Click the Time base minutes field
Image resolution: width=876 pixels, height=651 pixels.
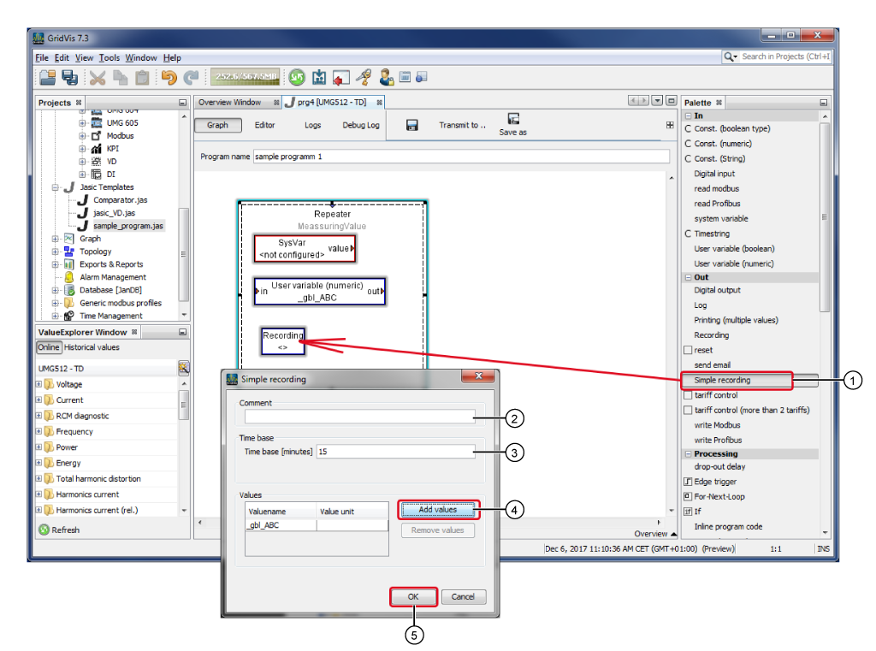click(395, 452)
